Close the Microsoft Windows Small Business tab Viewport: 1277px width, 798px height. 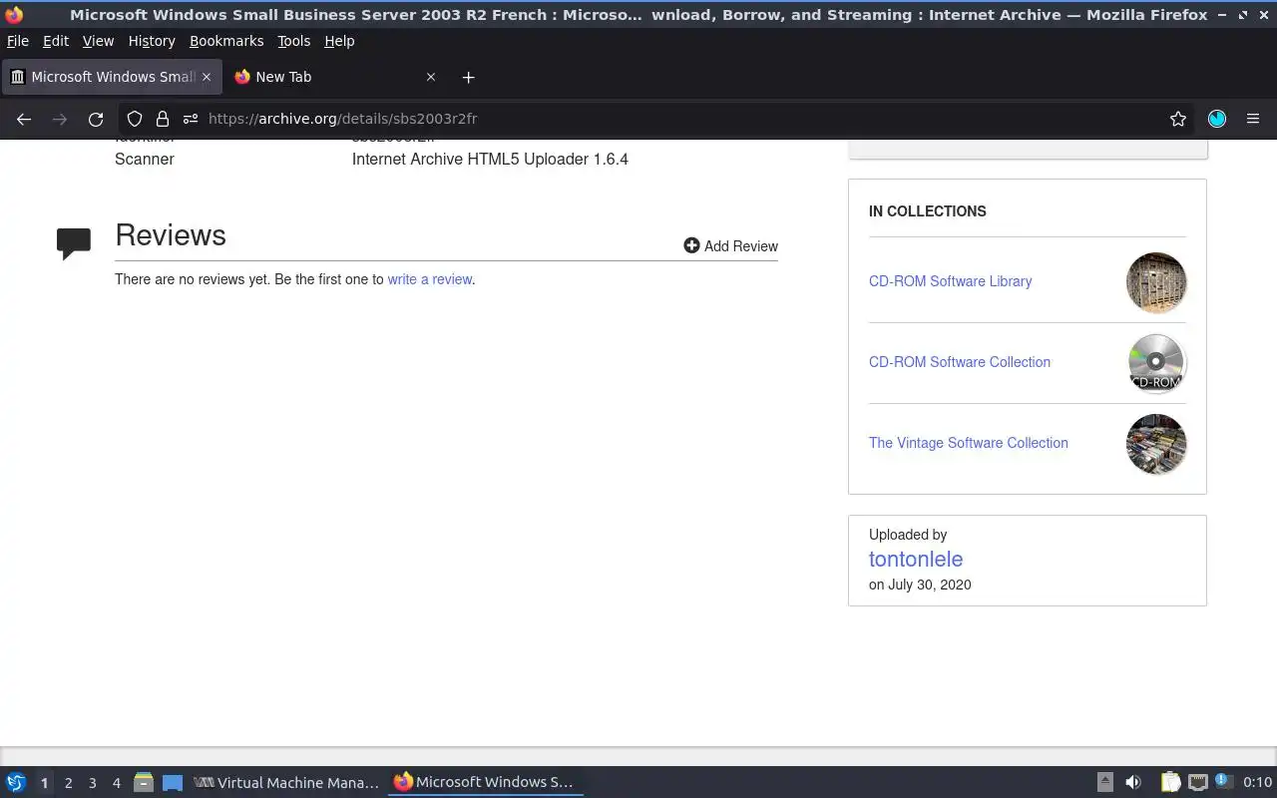click(207, 77)
